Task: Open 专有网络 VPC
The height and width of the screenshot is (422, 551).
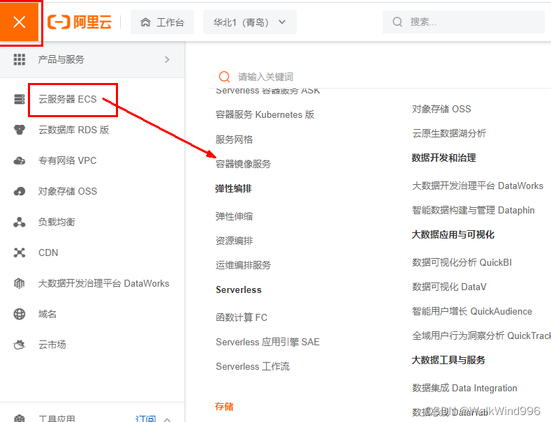Action: [68, 161]
